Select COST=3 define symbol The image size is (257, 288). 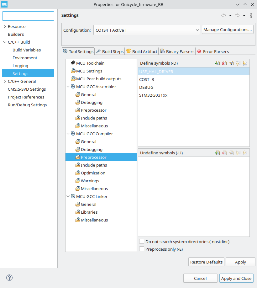pyautogui.click(x=194, y=80)
